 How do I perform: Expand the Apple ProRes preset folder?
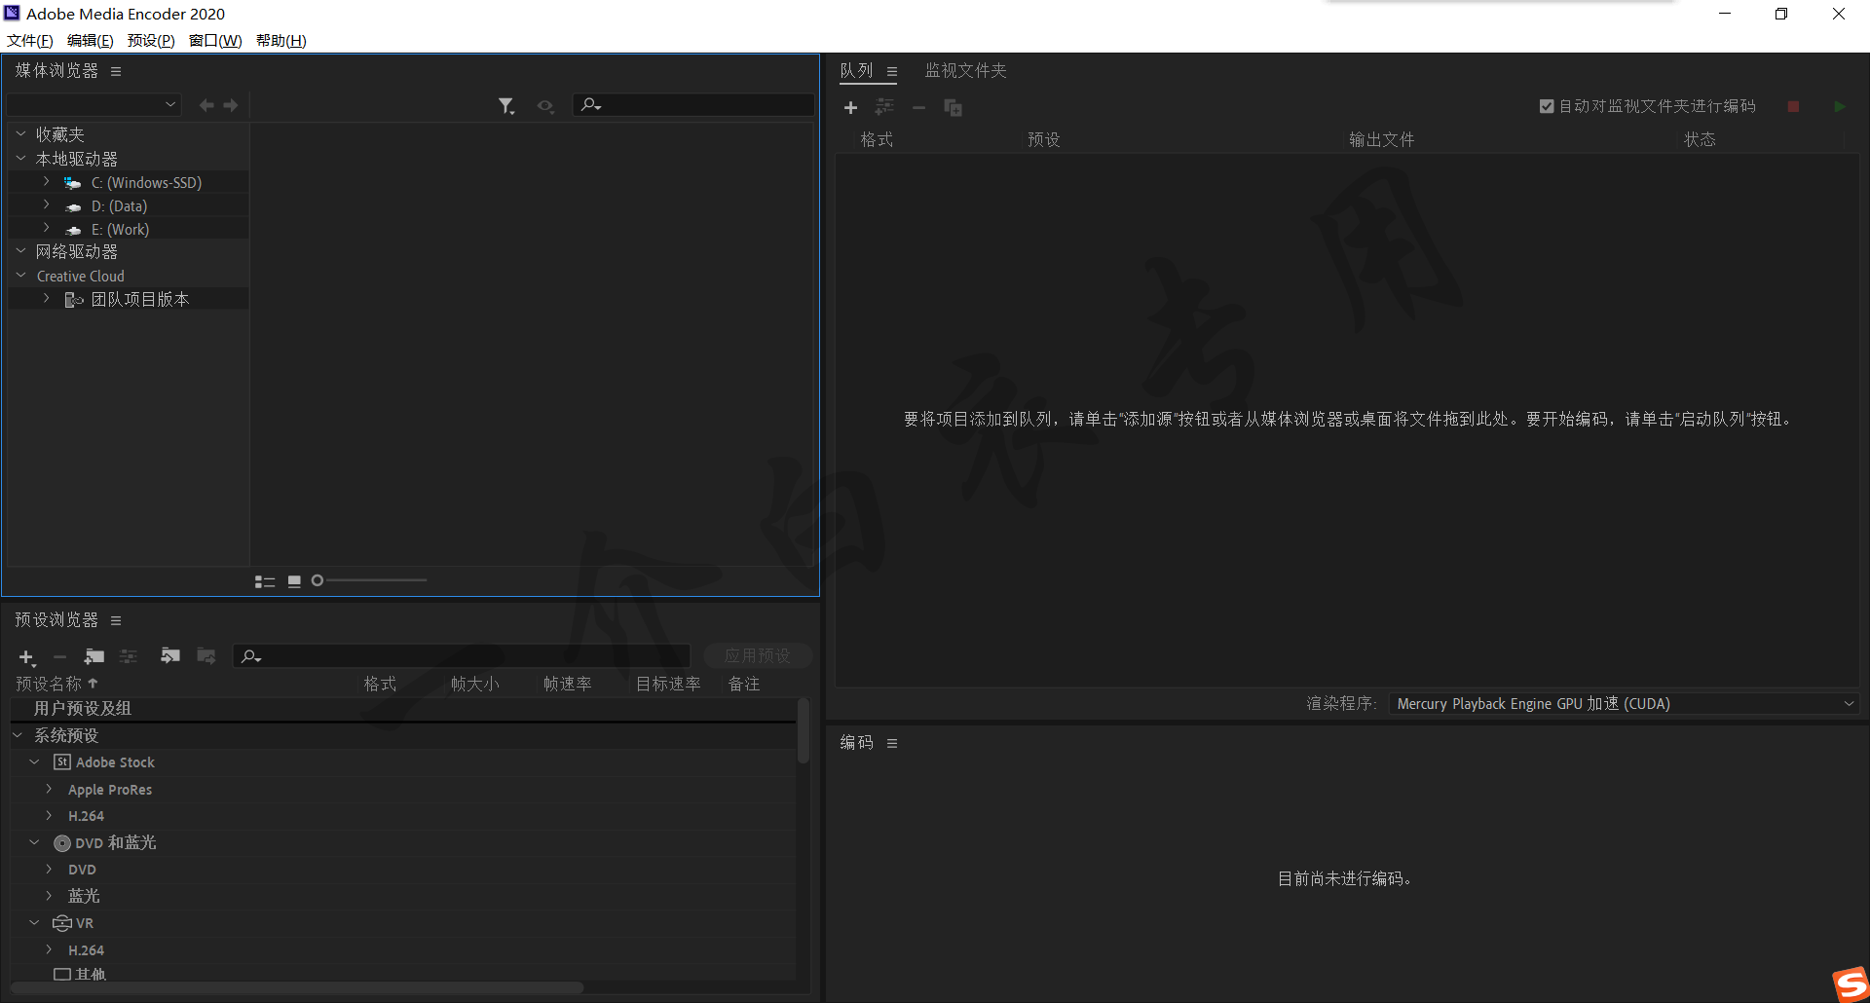point(49,789)
